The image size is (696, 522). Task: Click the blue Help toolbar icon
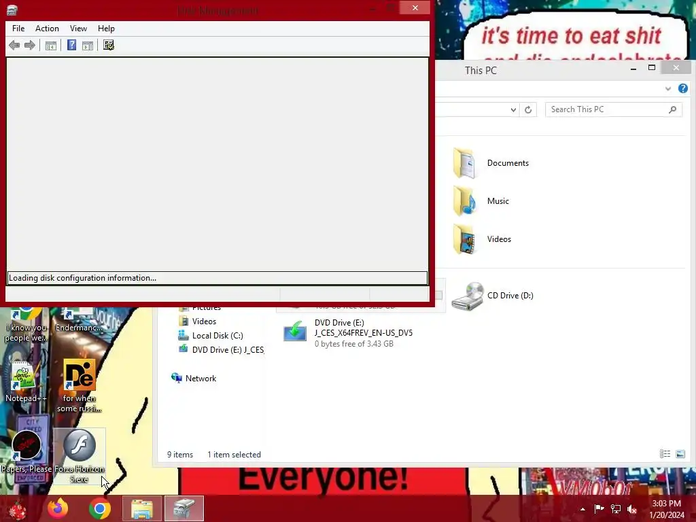pos(71,46)
